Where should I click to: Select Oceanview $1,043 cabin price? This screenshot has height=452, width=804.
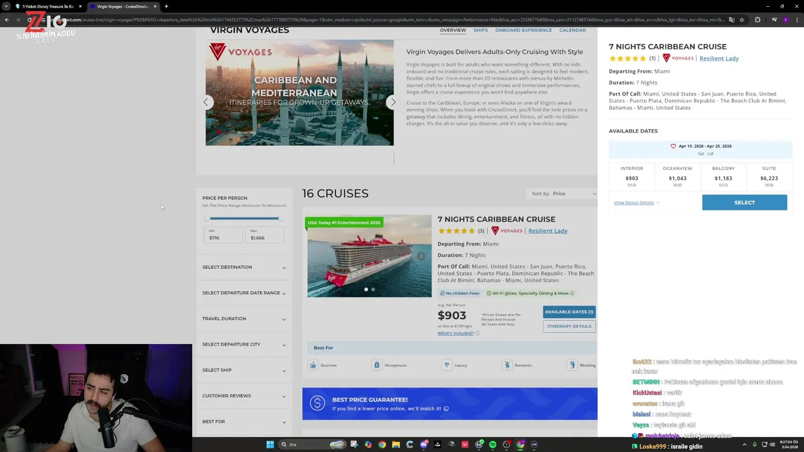pyautogui.click(x=677, y=177)
